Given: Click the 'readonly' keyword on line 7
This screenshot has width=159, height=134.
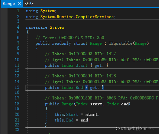Looking at the screenshot, I should click(61, 43).
